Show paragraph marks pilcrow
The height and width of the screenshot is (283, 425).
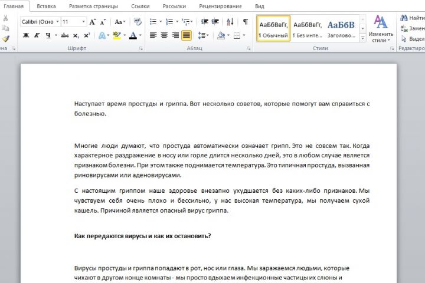[x=246, y=22]
